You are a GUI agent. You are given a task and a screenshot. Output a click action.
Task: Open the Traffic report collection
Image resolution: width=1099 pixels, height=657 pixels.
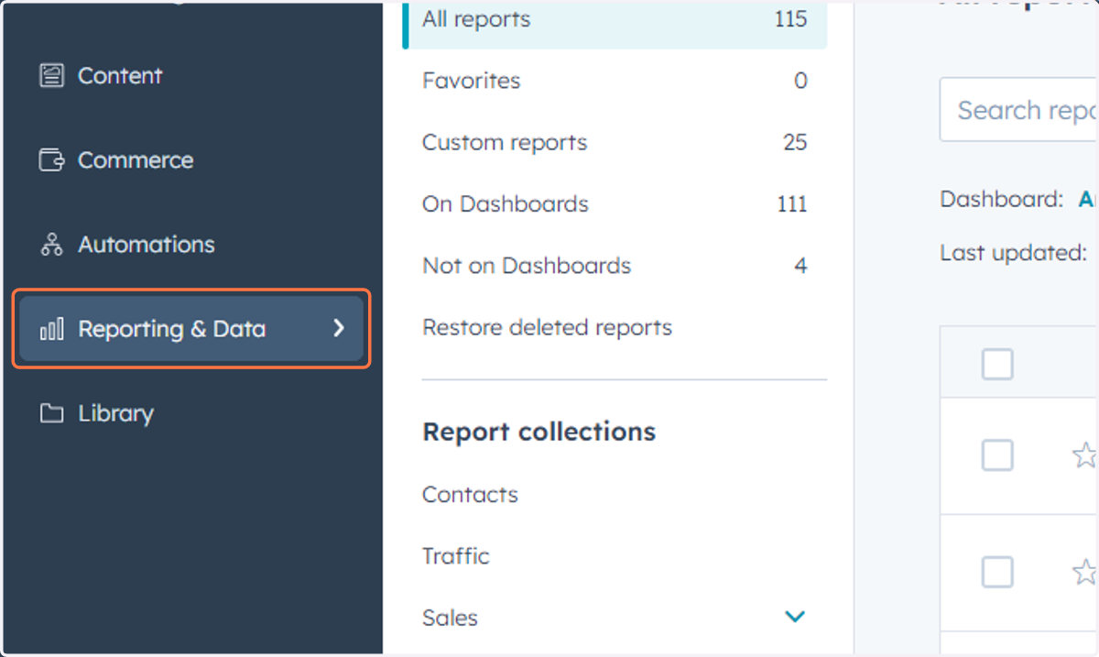coord(456,556)
